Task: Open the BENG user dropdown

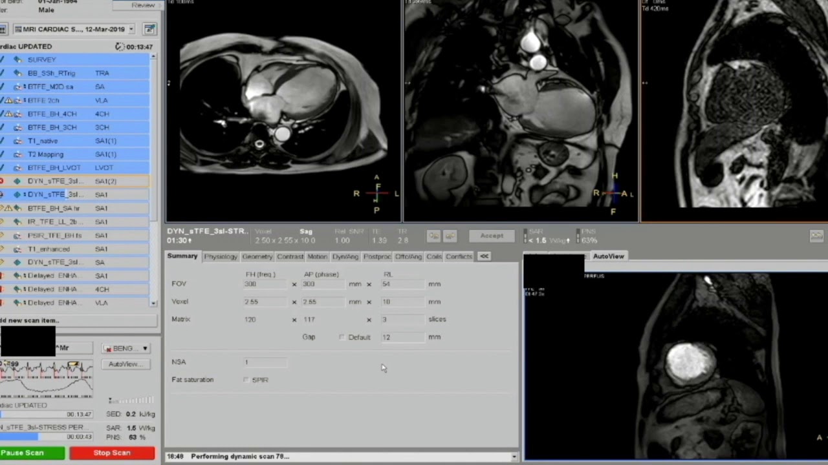Action: 126,348
